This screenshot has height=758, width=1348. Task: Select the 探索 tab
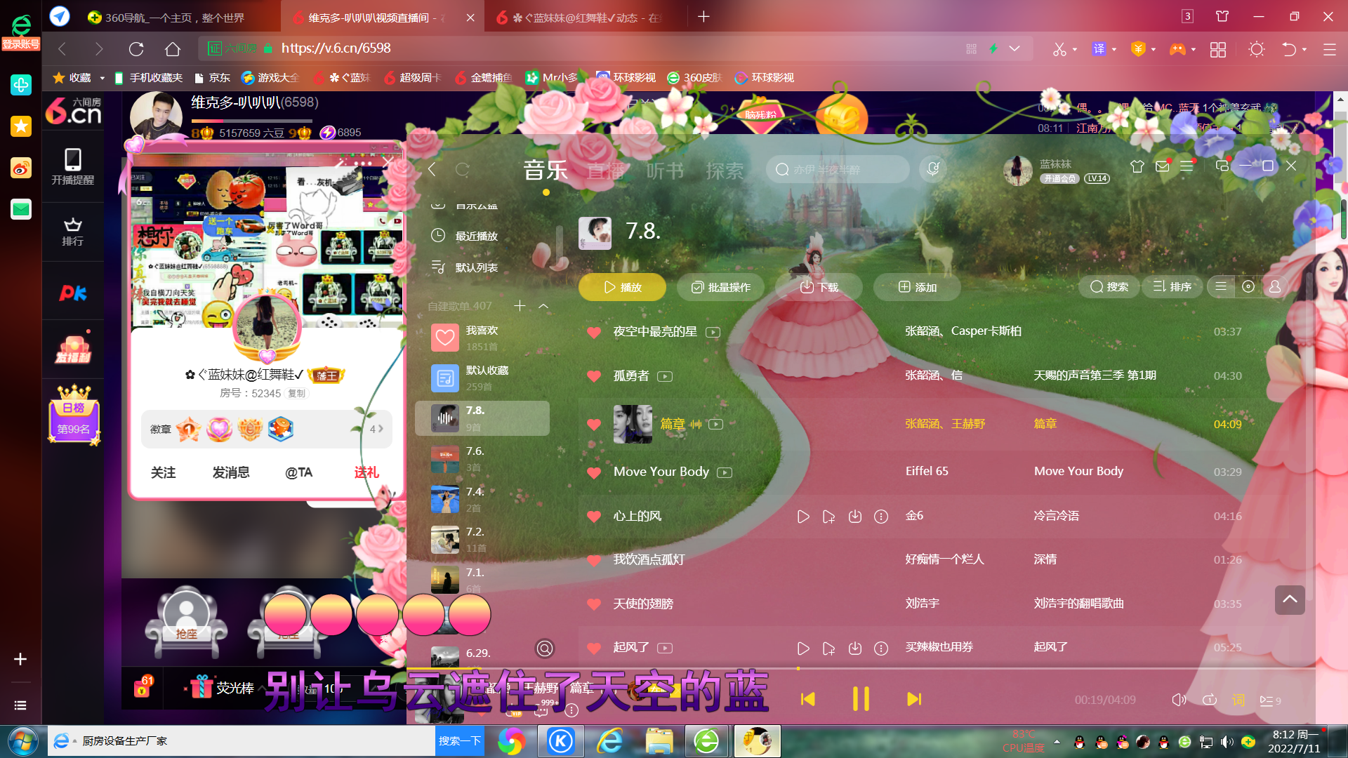point(725,170)
